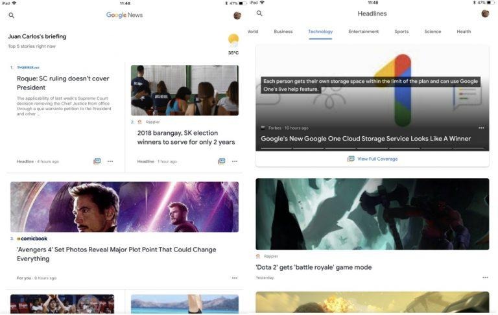Viewport: 498px width, 315px height.
Task: Select the story progress bar under Google One headline
Action: point(372,148)
